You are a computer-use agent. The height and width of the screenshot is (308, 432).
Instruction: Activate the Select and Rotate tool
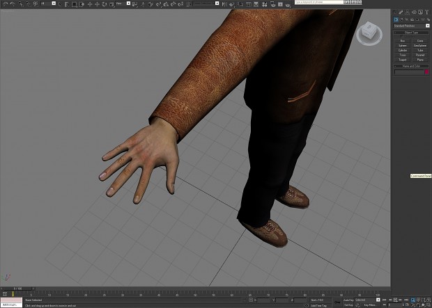coord(104,4)
